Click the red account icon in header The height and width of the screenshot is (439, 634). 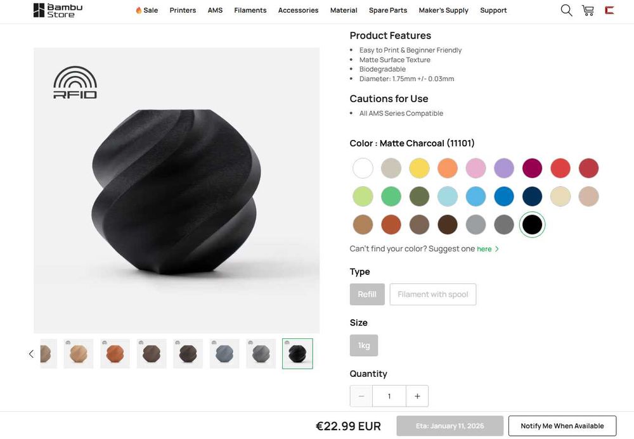pos(609,10)
